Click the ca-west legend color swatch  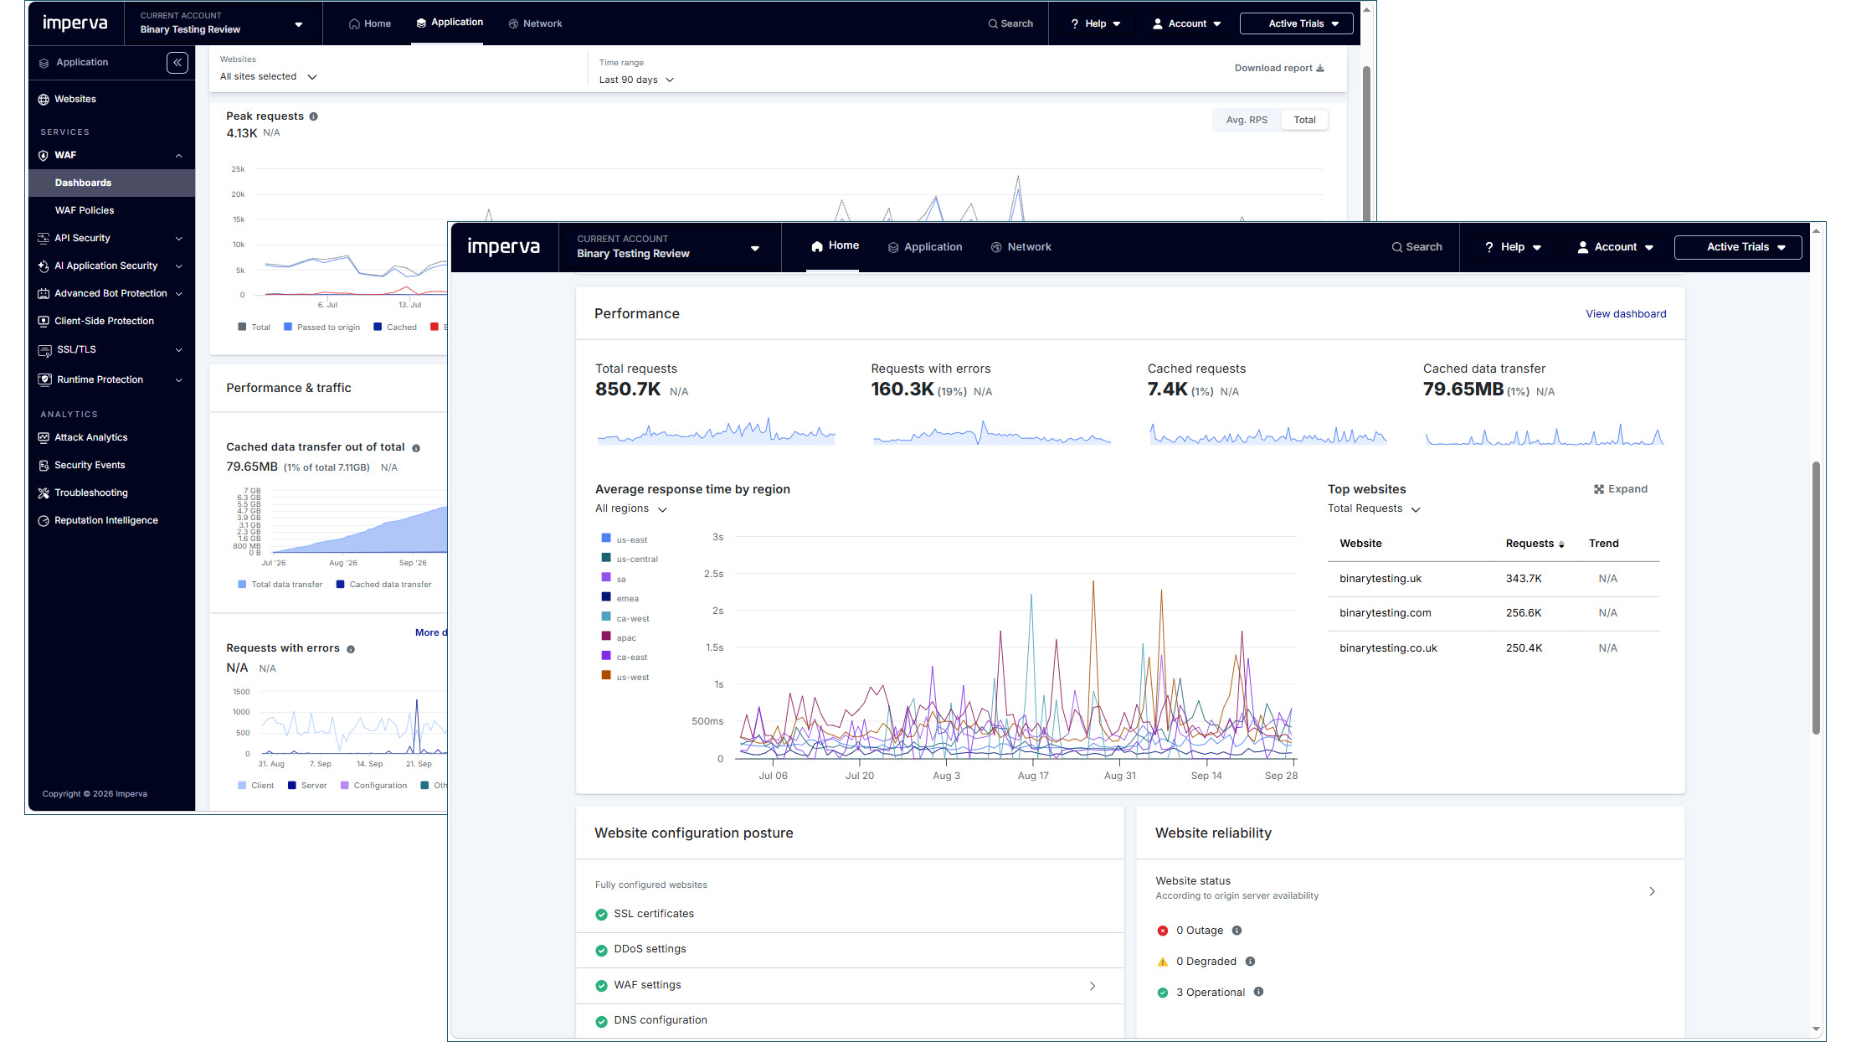[x=606, y=616]
